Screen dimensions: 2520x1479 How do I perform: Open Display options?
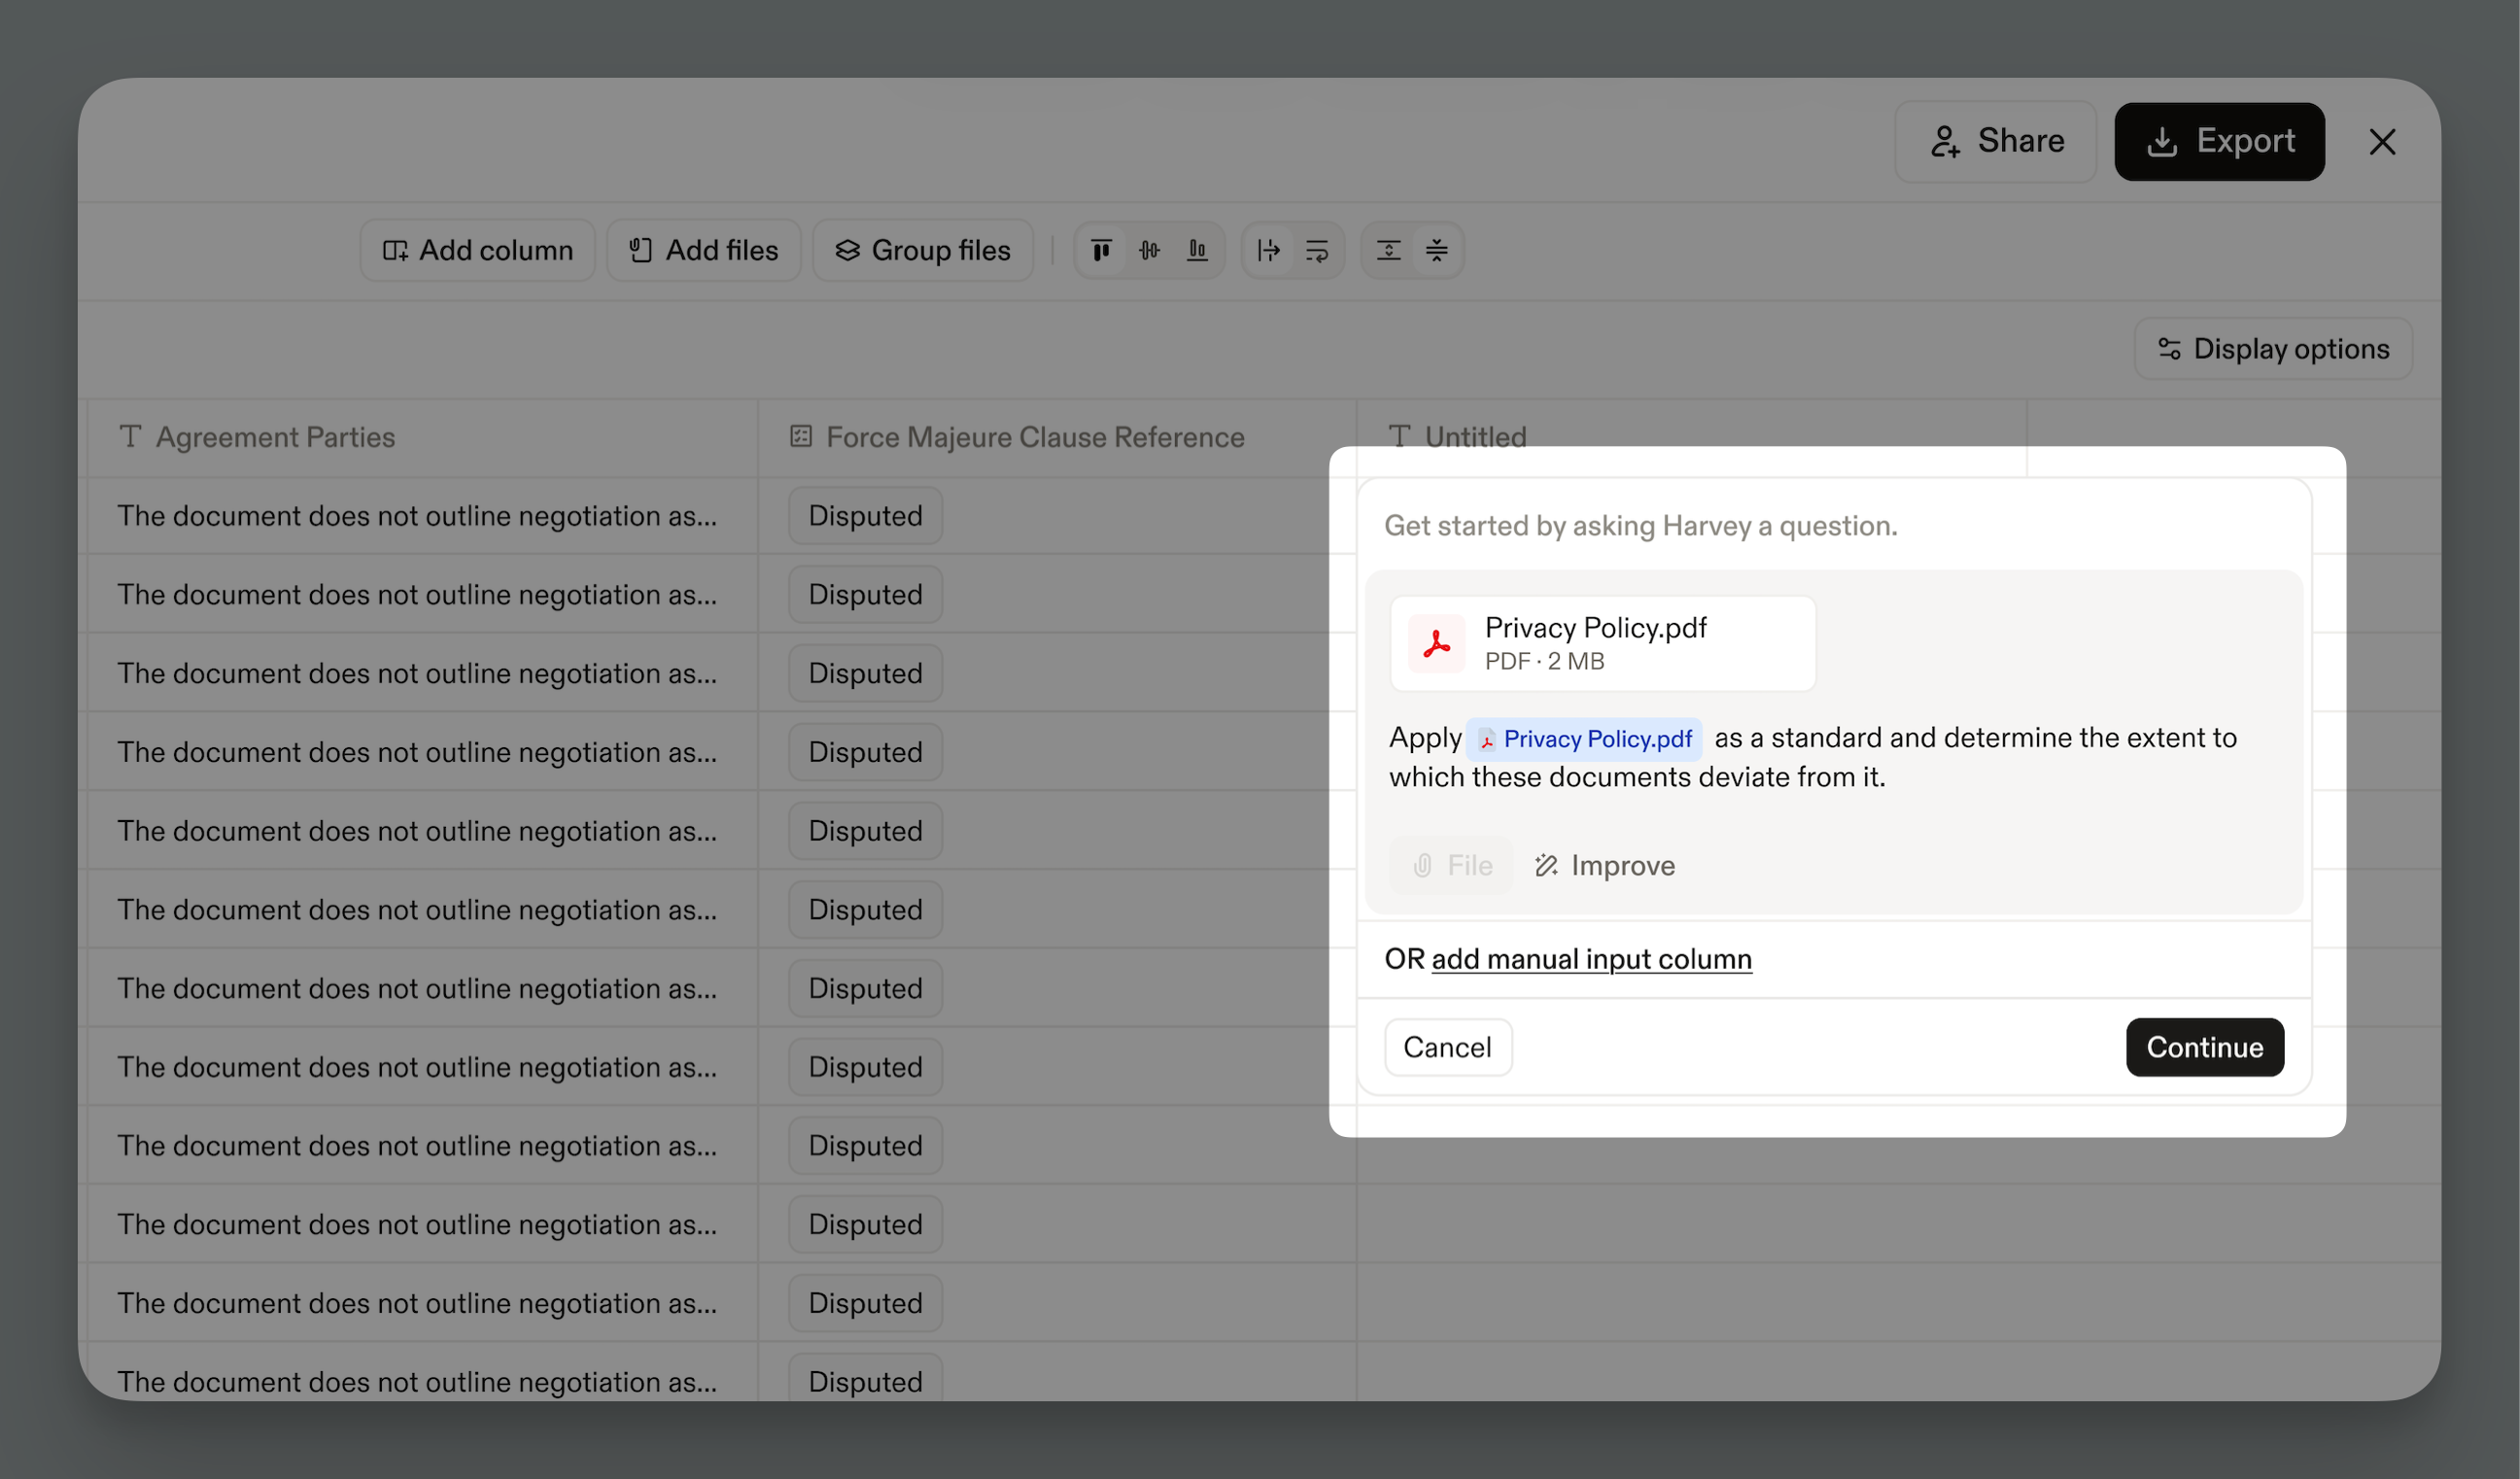click(2273, 349)
